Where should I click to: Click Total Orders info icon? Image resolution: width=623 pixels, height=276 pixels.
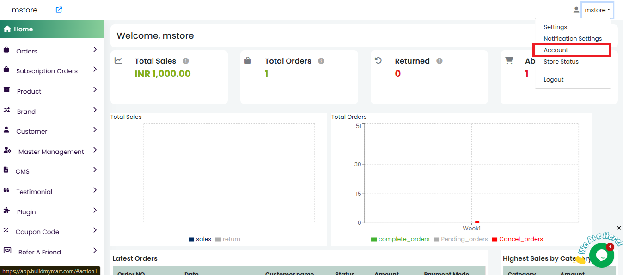click(321, 61)
